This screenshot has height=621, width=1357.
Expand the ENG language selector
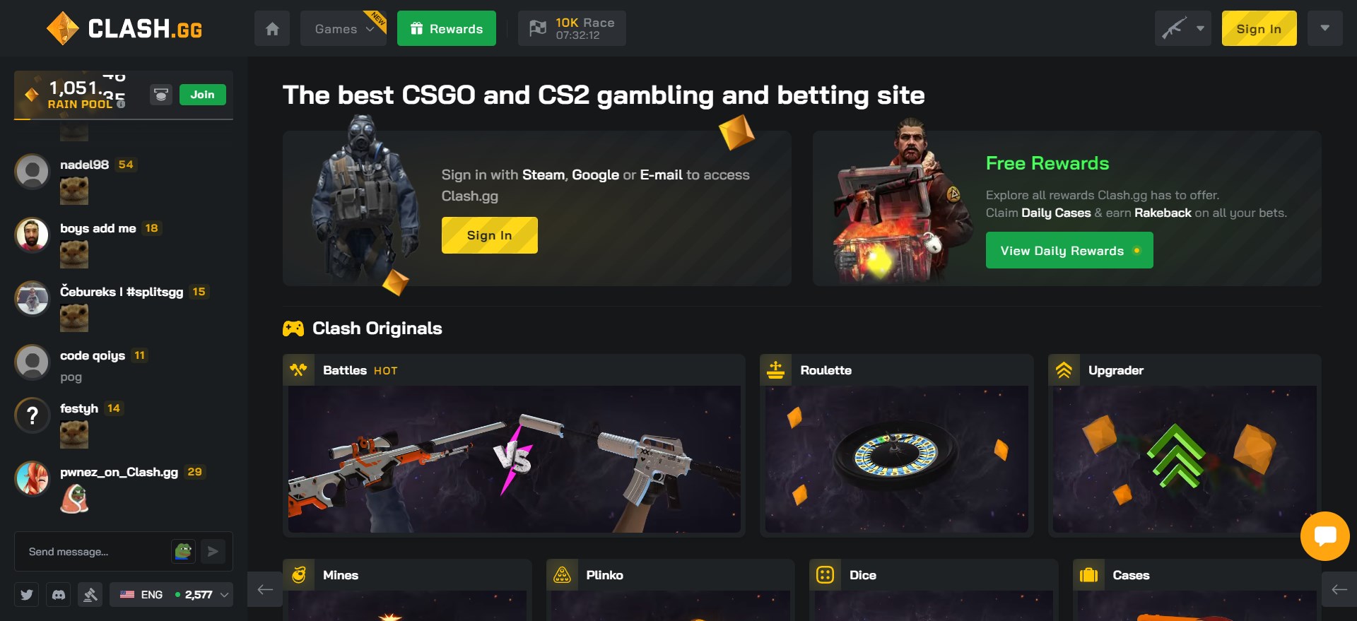pos(171,595)
